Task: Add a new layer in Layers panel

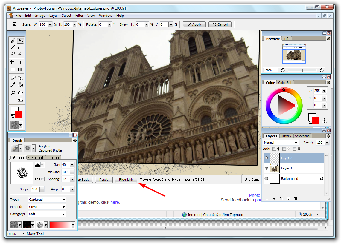Action: tap(288, 199)
